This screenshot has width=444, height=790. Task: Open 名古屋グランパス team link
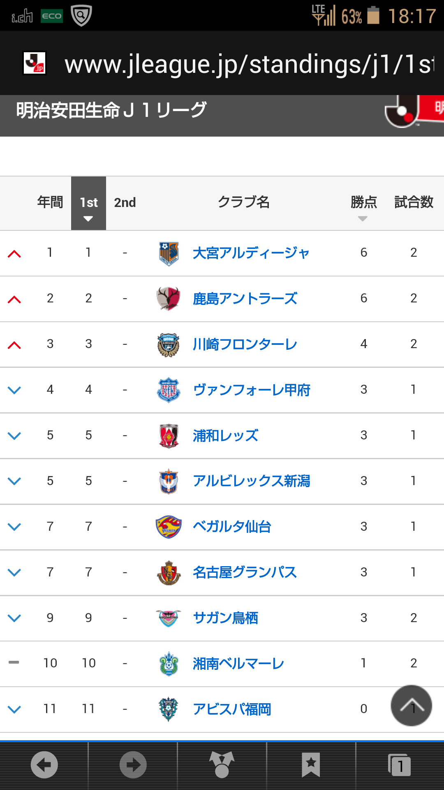coord(245,572)
